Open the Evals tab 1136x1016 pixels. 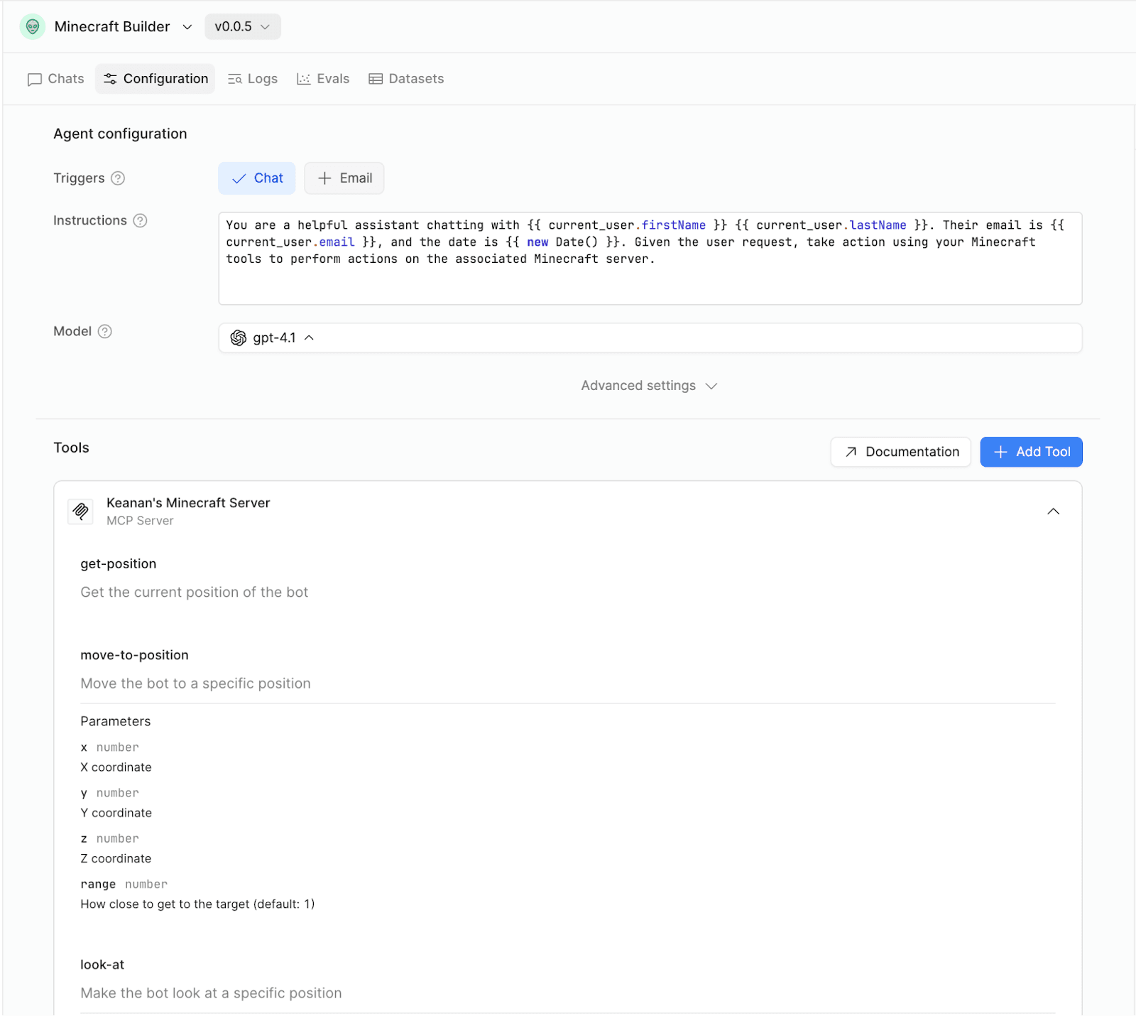(x=323, y=79)
